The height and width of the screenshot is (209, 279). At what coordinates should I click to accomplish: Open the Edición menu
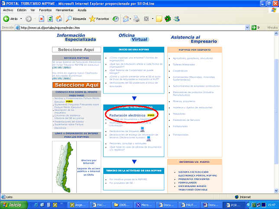click(22, 10)
